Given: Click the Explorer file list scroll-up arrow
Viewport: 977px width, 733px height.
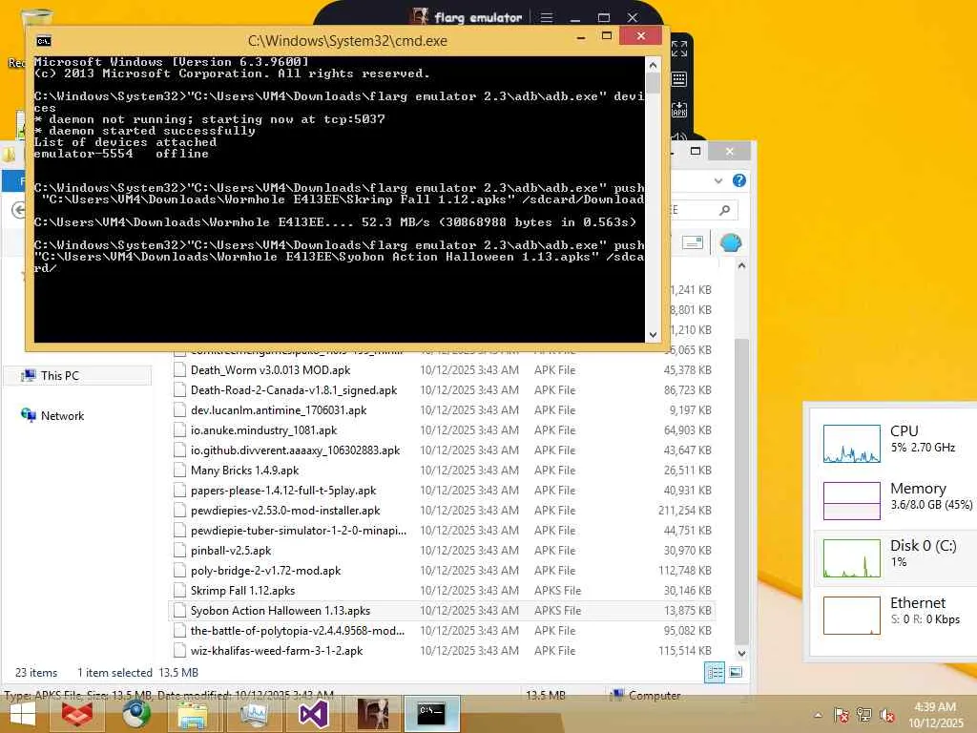Looking at the screenshot, I should click(741, 265).
